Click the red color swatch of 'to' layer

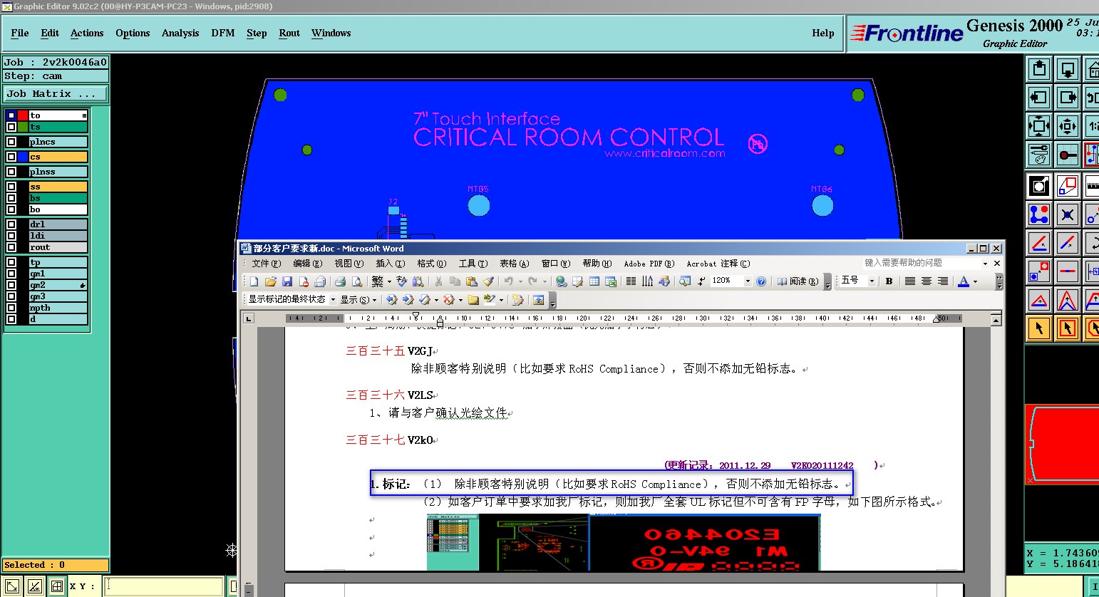point(23,115)
